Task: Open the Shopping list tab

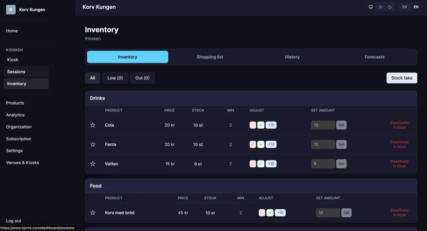Action: pyautogui.click(x=210, y=57)
